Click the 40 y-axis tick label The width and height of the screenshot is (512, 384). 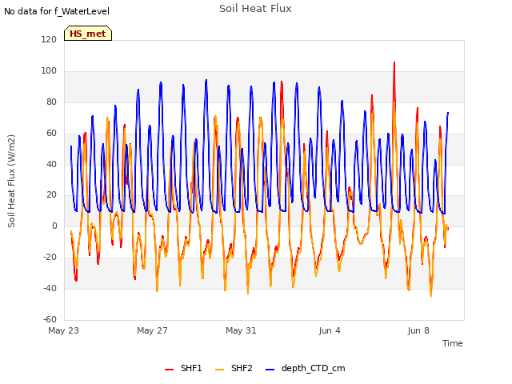coord(51,164)
